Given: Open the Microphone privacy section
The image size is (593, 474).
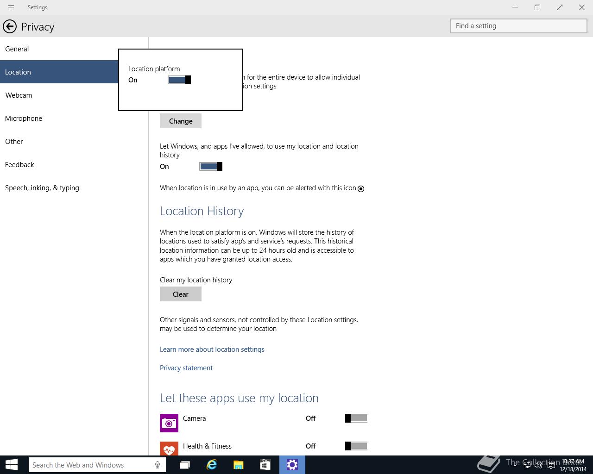Looking at the screenshot, I should click(74, 118).
